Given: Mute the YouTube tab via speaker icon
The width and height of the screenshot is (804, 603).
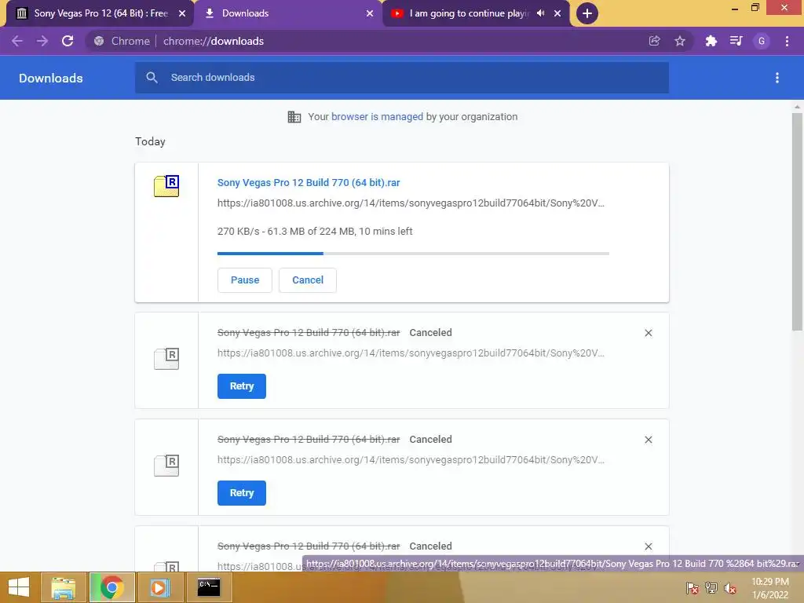Looking at the screenshot, I should [x=540, y=13].
